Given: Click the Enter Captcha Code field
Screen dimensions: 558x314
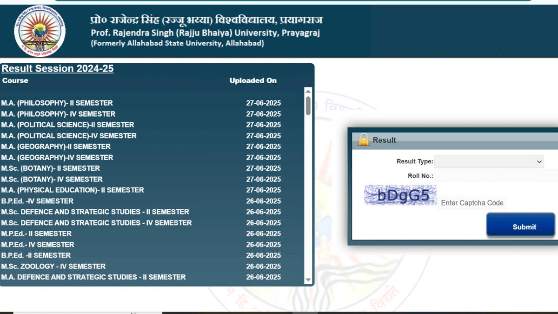Looking at the screenshot, I should point(472,203).
